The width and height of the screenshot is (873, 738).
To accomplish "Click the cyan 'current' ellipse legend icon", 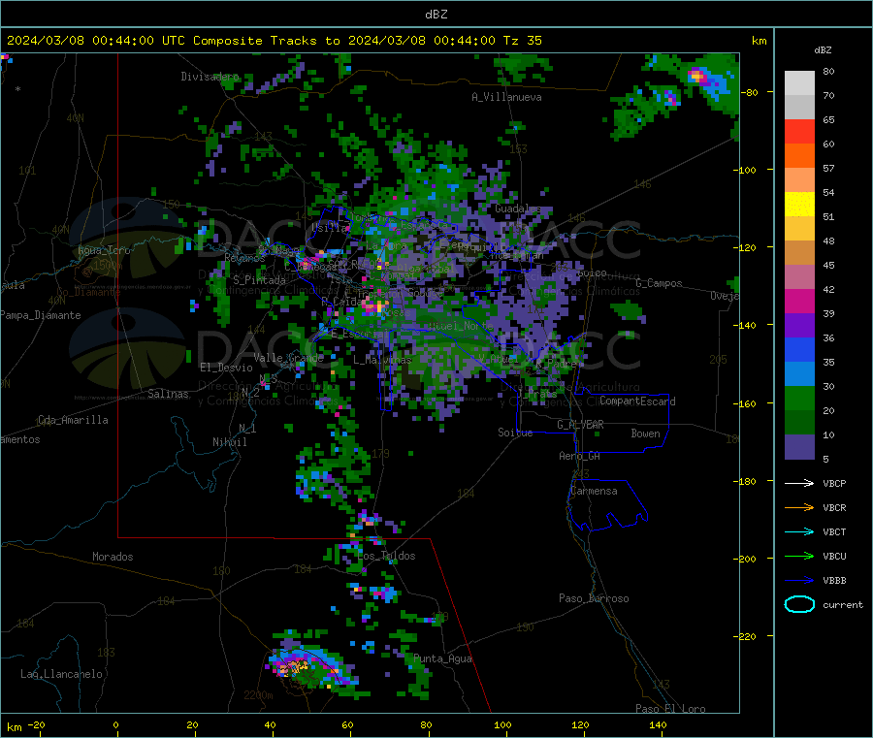I will (x=799, y=604).
